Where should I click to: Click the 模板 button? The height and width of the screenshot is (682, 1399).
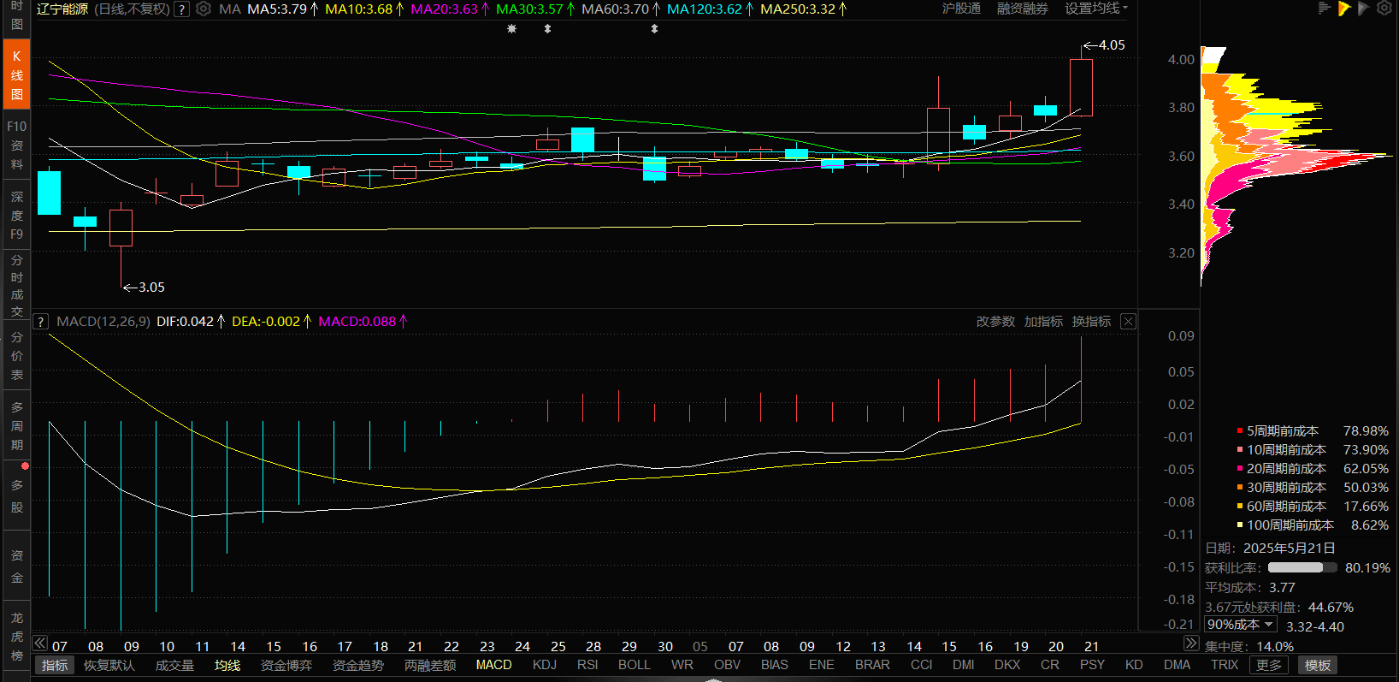click(1317, 665)
